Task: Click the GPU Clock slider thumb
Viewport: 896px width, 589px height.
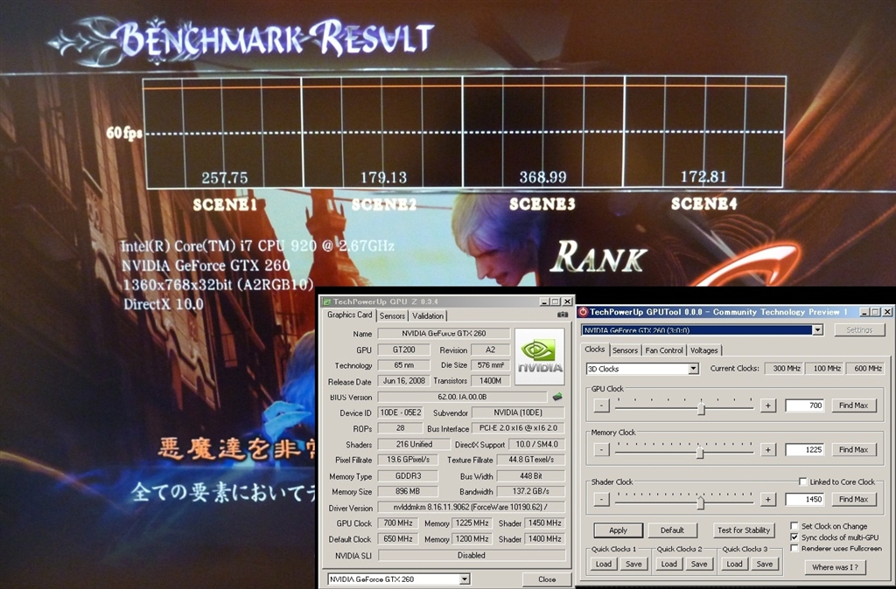Action: click(701, 407)
